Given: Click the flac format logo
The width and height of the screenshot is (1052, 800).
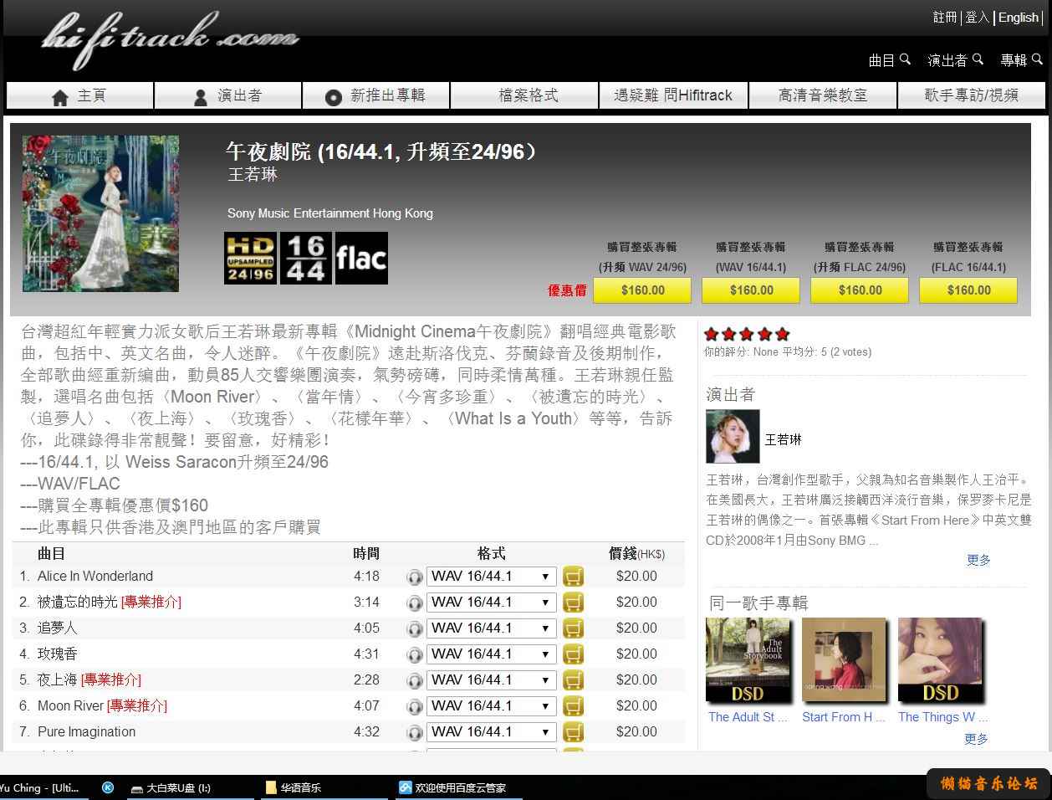Looking at the screenshot, I should click(361, 259).
